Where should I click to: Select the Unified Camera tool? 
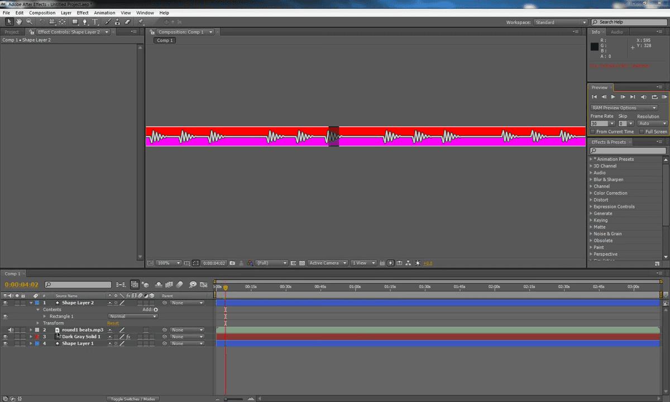(52, 22)
